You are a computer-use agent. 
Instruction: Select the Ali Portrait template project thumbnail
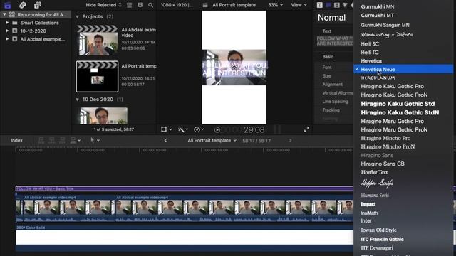pos(97,76)
